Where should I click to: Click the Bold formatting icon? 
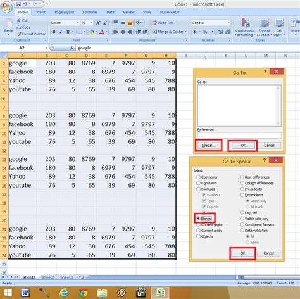pos(54,32)
